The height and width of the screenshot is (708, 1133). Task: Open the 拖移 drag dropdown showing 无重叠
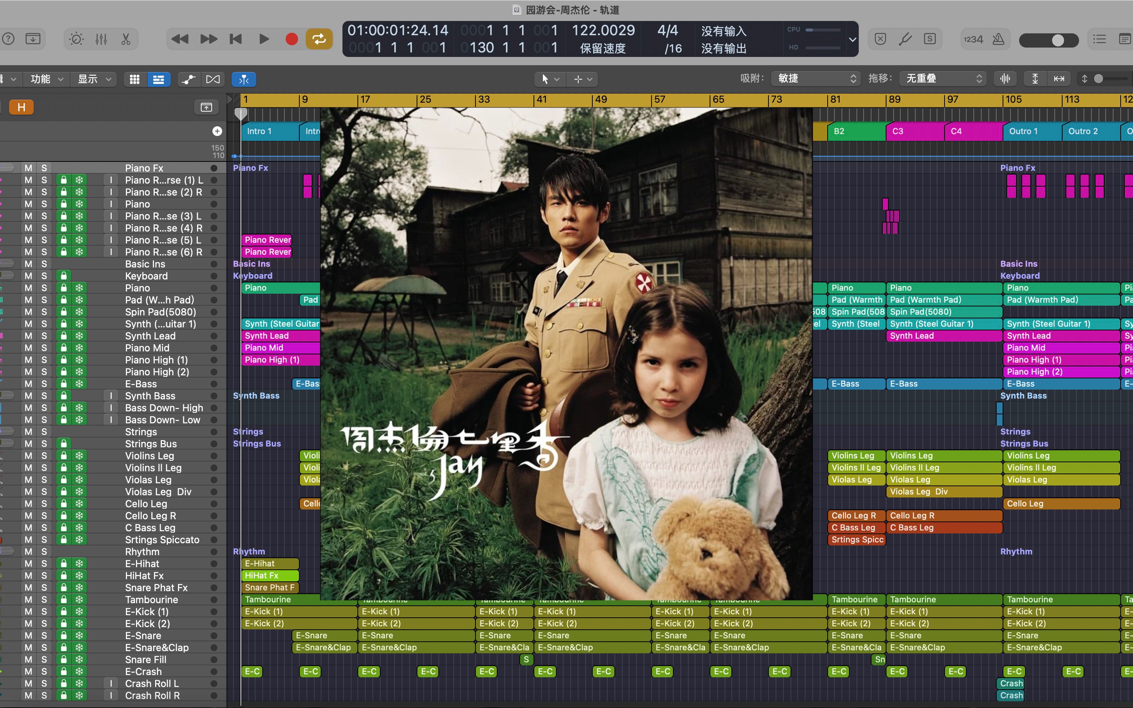coord(943,79)
